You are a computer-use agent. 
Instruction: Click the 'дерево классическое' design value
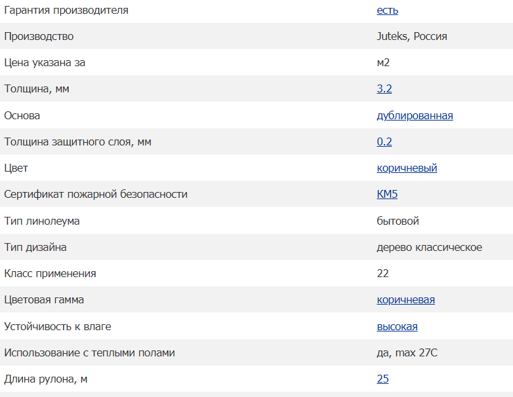429,248
